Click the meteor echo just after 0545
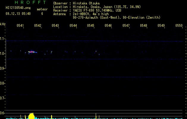Screen dimensions: 187x119 pos(96,51)
